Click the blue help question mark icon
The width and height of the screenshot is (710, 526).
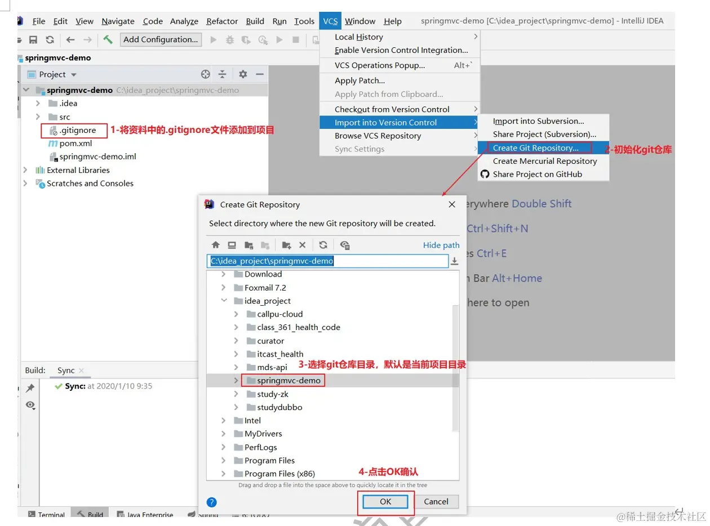pyautogui.click(x=212, y=502)
